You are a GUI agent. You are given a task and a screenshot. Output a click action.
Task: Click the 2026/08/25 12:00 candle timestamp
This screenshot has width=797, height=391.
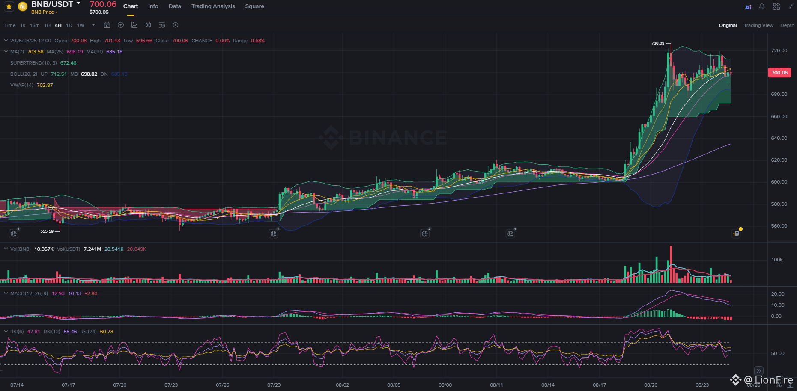point(31,41)
